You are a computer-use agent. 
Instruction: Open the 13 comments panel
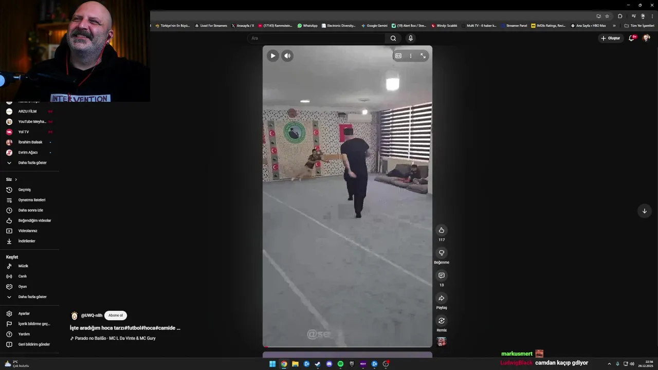point(442,275)
